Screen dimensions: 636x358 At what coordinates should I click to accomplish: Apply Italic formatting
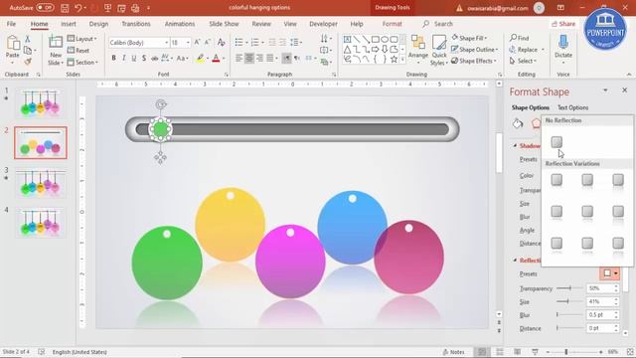(123, 59)
